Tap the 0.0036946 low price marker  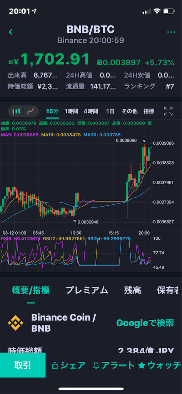pyautogui.click(x=88, y=222)
